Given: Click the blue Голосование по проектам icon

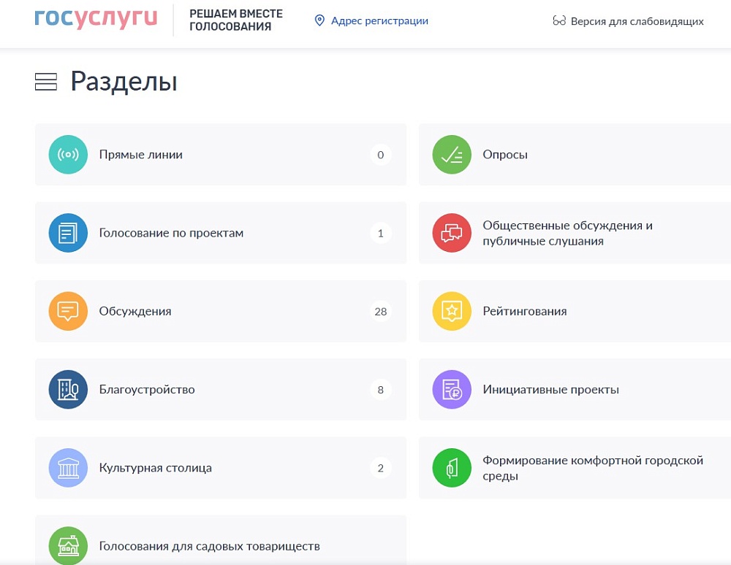Looking at the screenshot, I should point(68,233).
